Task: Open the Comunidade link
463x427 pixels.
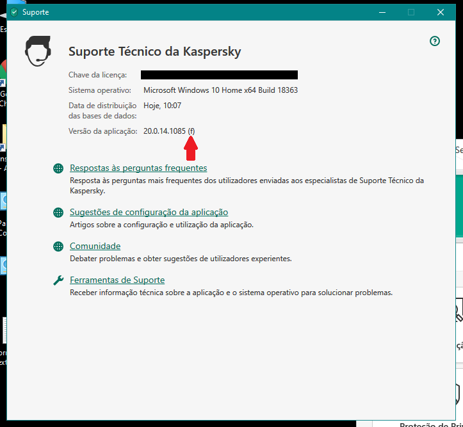Action: (95, 246)
